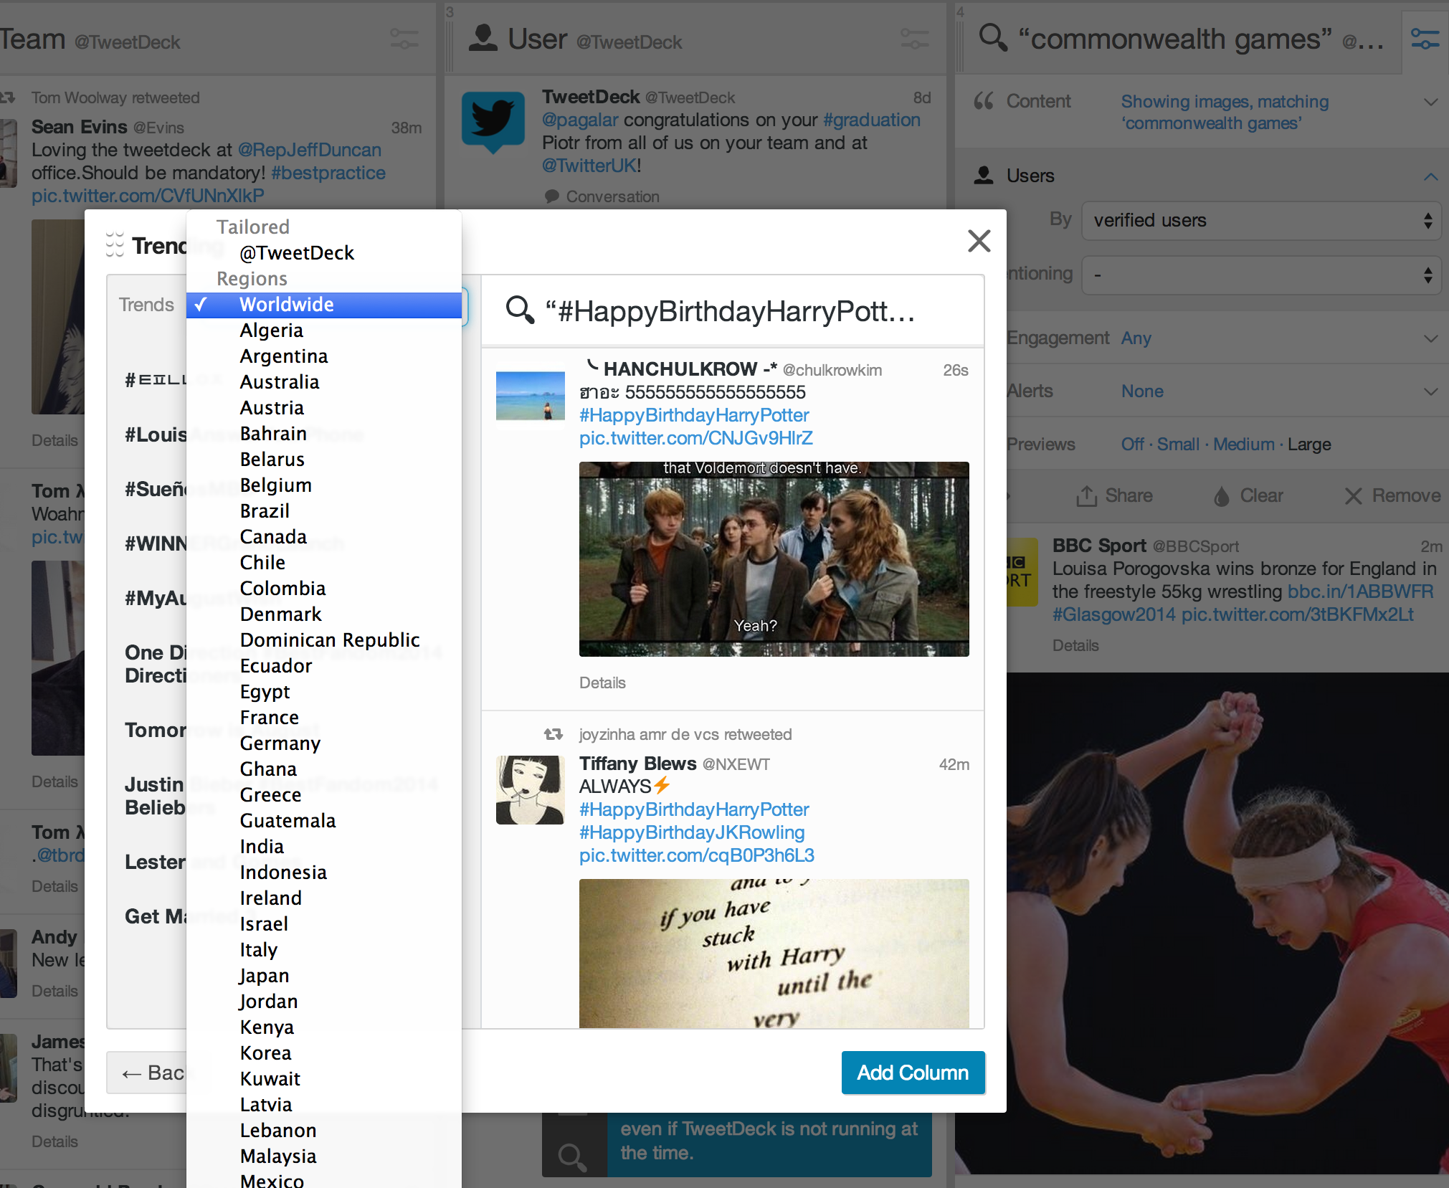Image resolution: width=1449 pixels, height=1188 pixels.
Task: Choose @TweetDeck tailored trends option
Action: [x=297, y=253]
